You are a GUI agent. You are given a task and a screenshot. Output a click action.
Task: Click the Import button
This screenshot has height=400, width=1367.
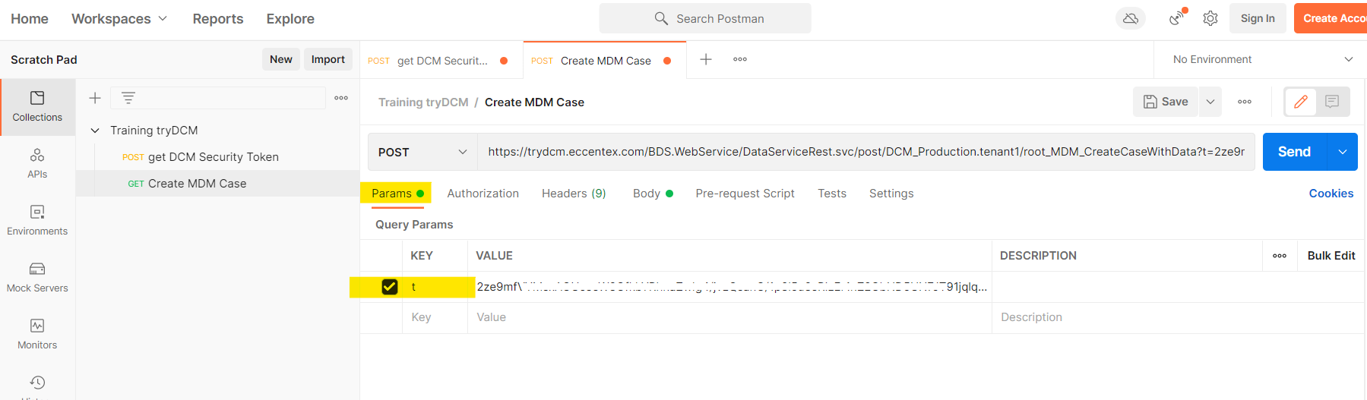(x=328, y=59)
